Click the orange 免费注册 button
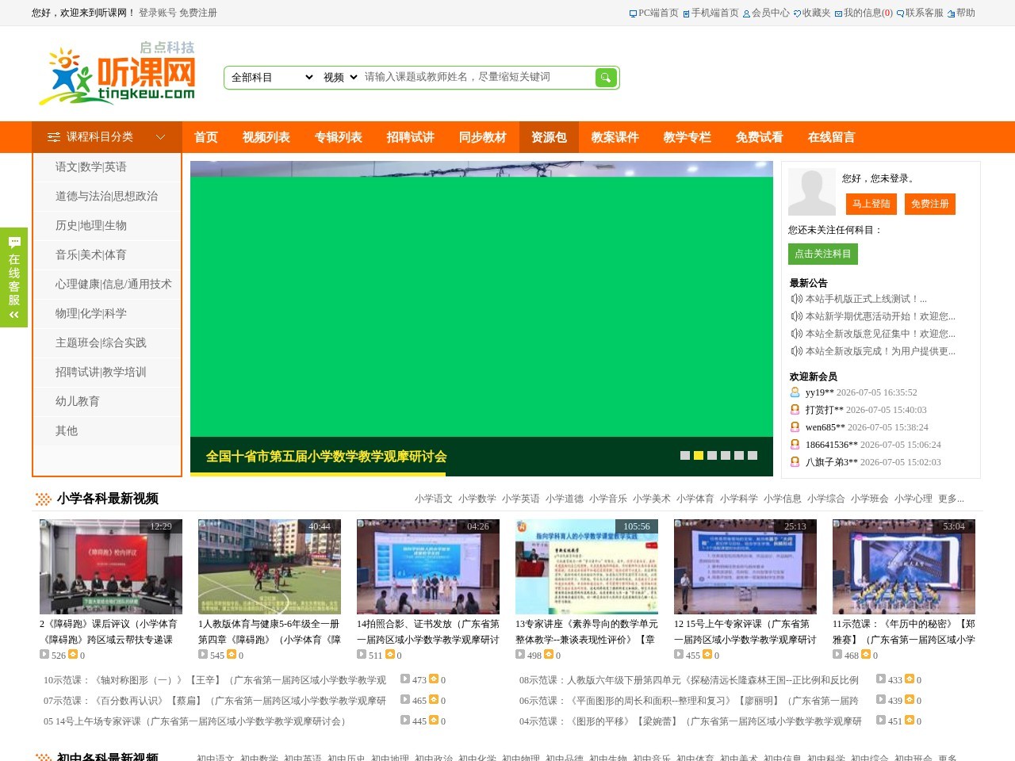This screenshot has width=1015, height=761. (929, 204)
